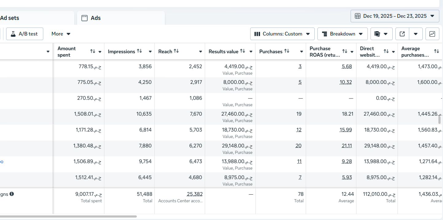Click the calendar icon in date range
This screenshot has height=220, width=443.
(x=358, y=16)
